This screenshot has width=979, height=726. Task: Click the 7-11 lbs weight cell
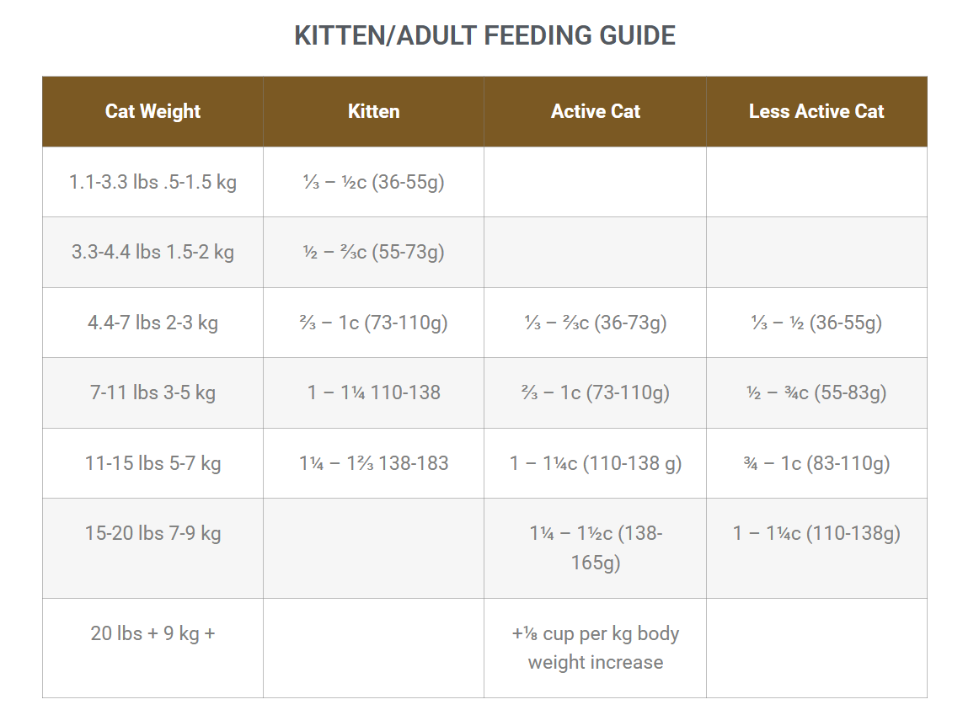pos(152,392)
